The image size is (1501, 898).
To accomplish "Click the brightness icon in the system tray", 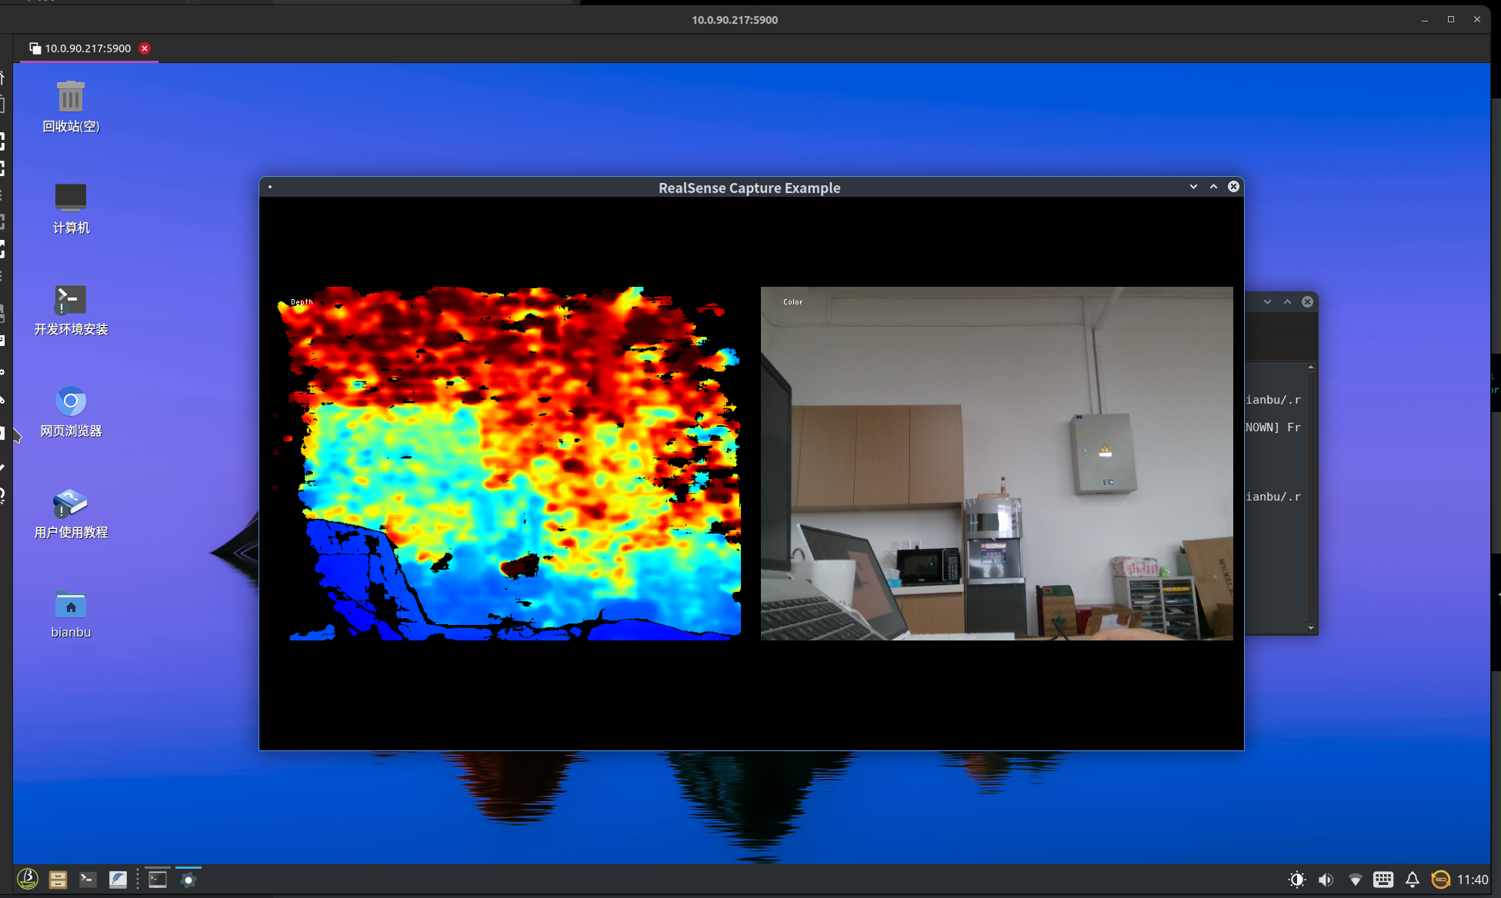I will [x=1296, y=880].
